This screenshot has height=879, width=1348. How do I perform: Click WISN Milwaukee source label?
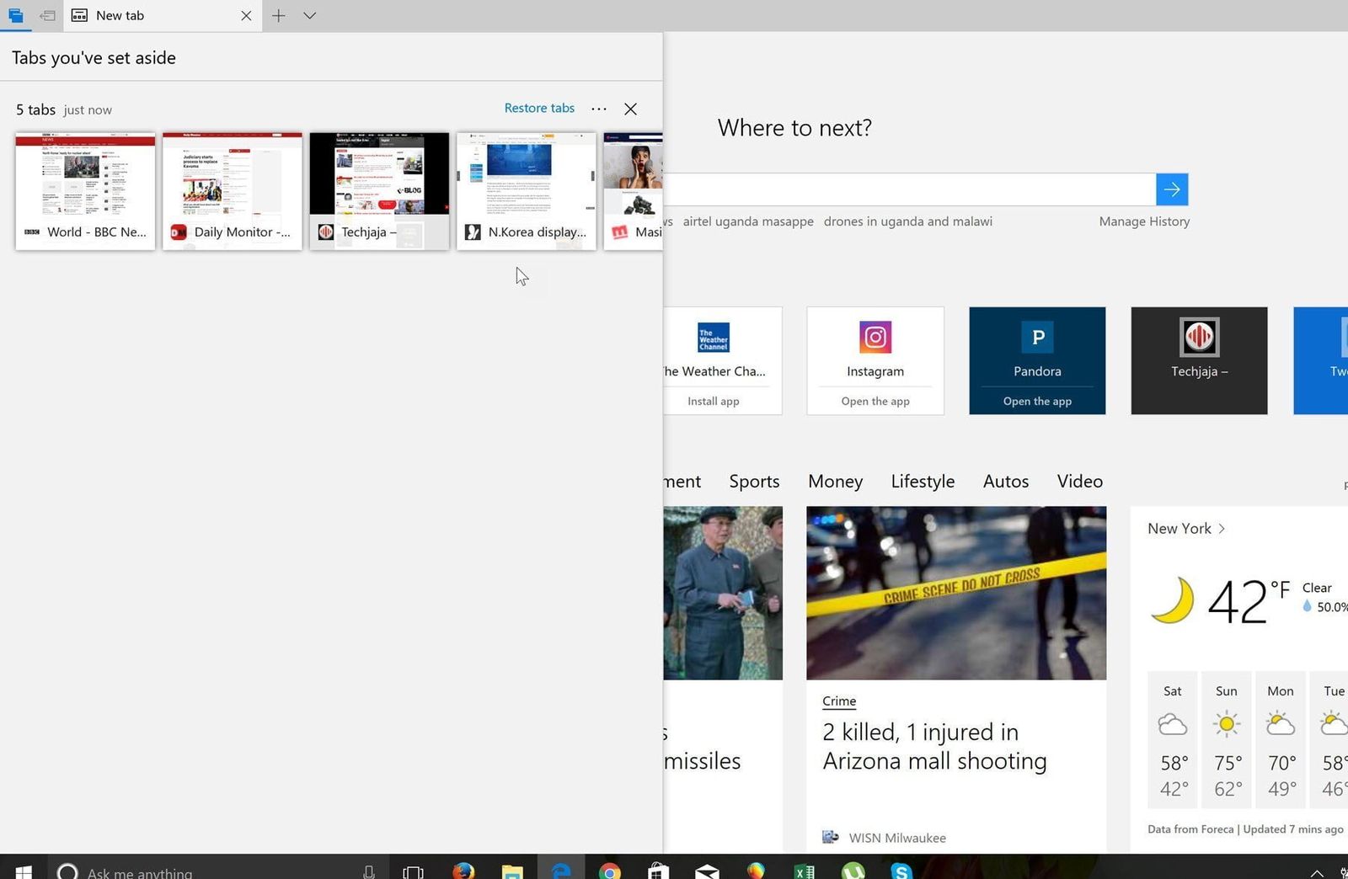pos(897,838)
